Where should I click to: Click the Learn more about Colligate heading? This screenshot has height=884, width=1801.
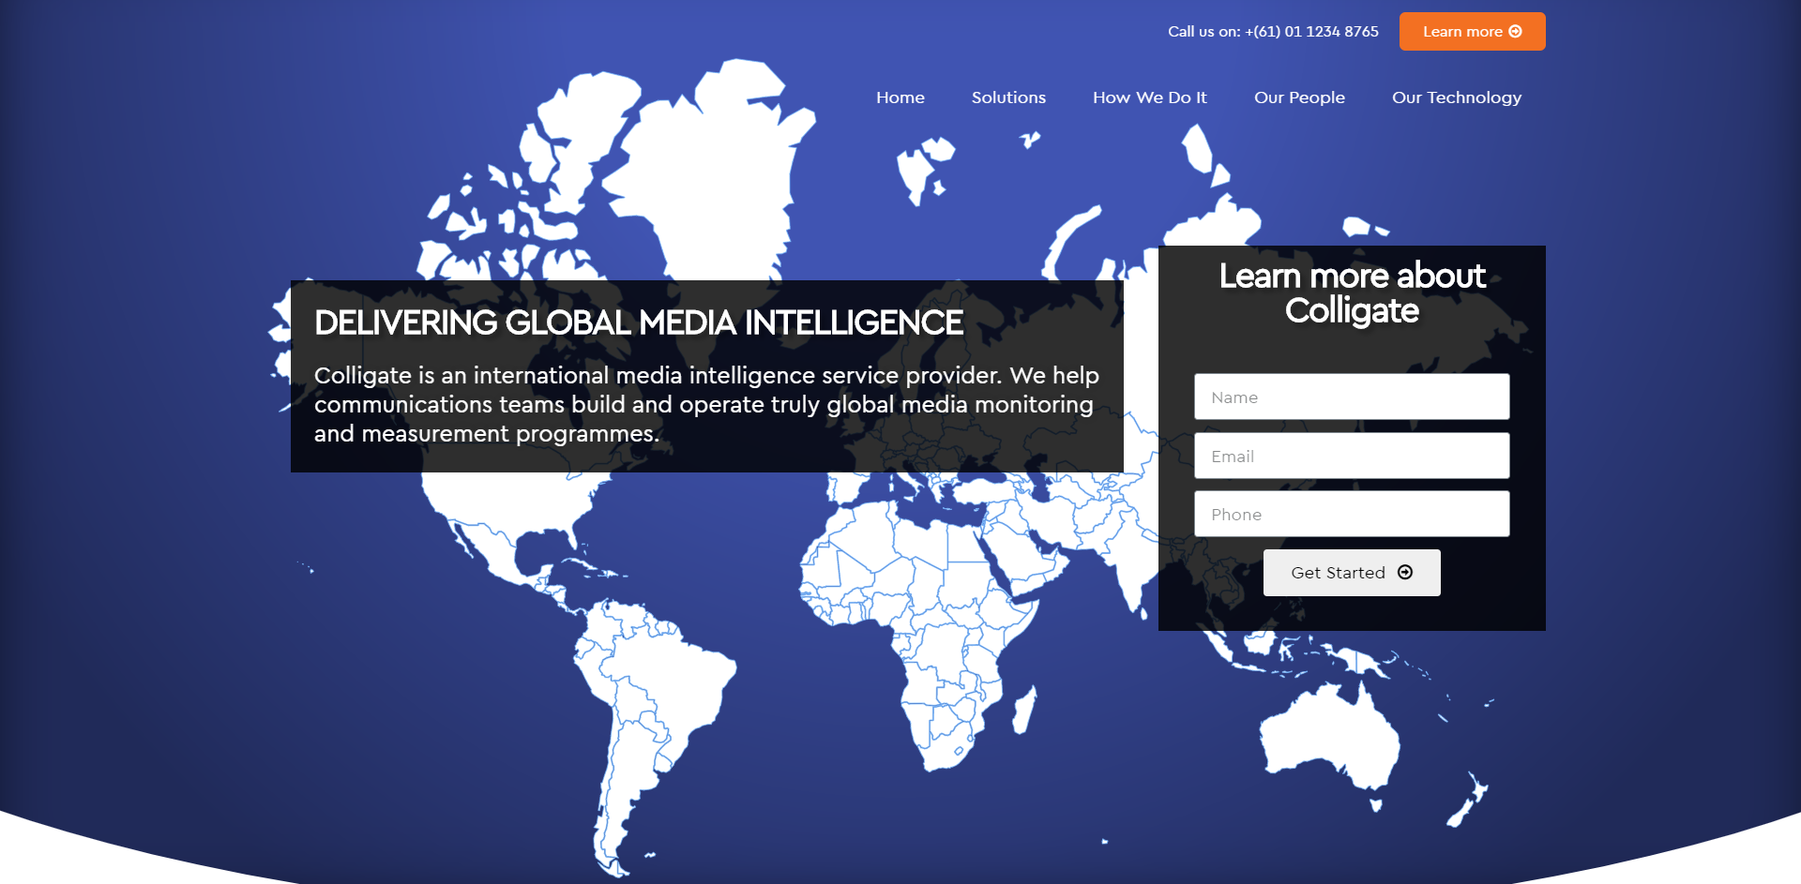1352,292
